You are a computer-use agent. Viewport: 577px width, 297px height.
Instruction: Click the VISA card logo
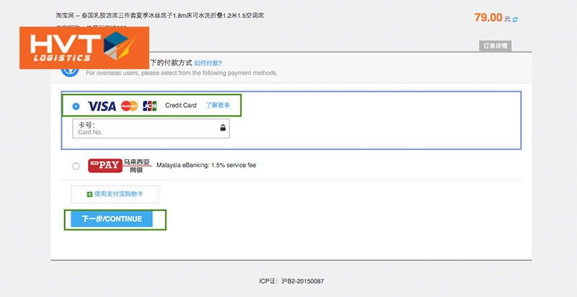coord(102,106)
